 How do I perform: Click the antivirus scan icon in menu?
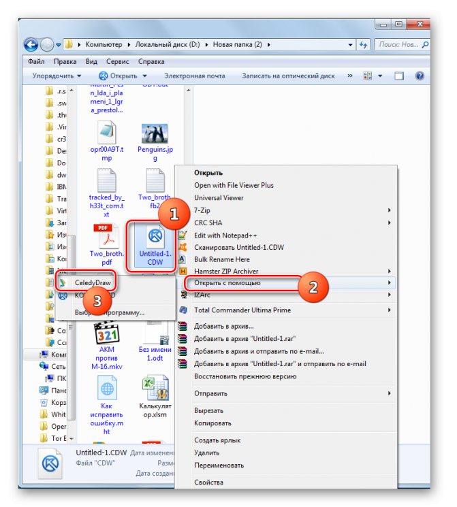(x=183, y=247)
